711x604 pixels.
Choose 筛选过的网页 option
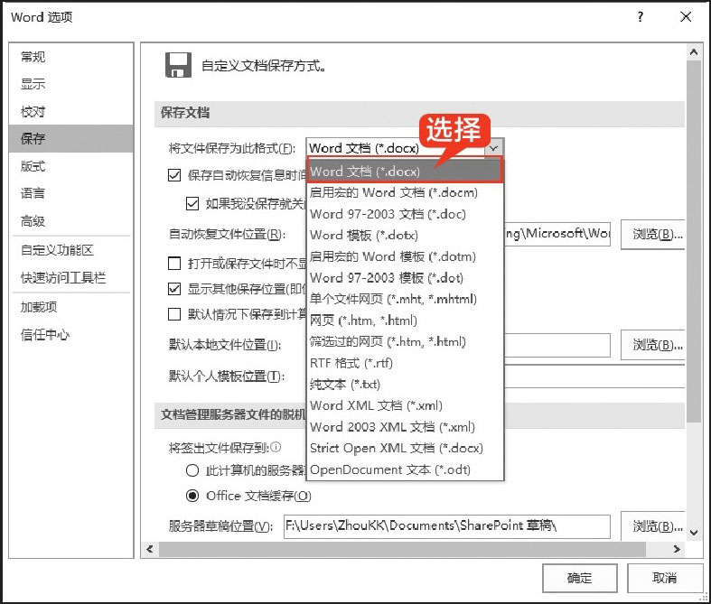coord(405,341)
